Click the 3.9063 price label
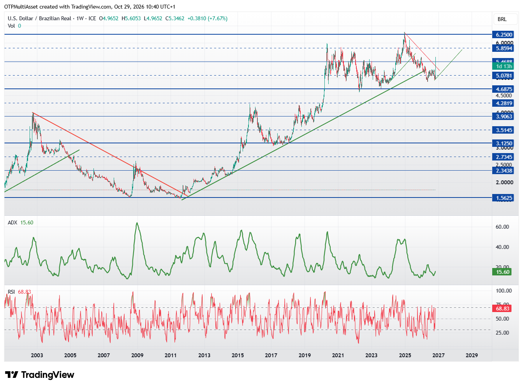 (x=503, y=116)
